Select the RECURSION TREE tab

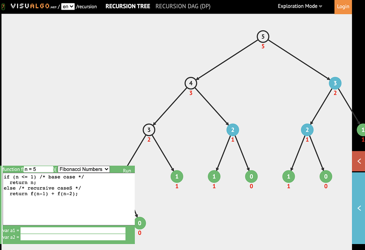click(x=128, y=6)
